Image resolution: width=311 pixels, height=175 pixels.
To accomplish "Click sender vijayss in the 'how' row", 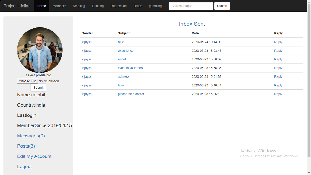I will (x=87, y=85).
